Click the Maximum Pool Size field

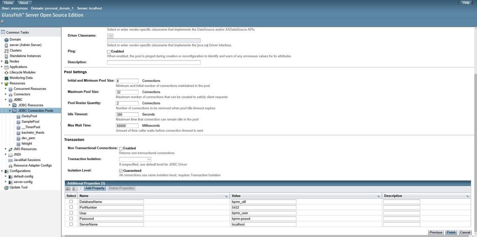click(x=127, y=92)
